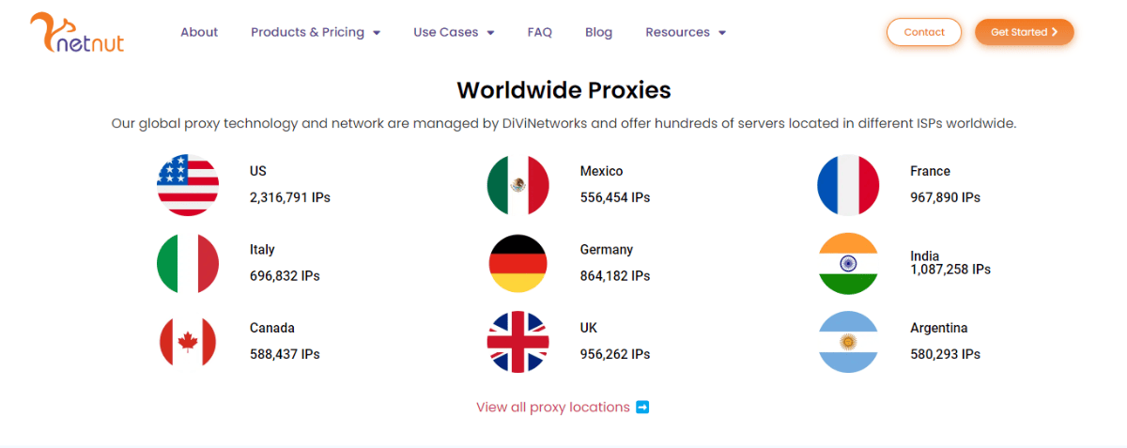This screenshot has height=448, width=1127.
Task: Select the Italy flag icon
Action: click(x=188, y=264)
